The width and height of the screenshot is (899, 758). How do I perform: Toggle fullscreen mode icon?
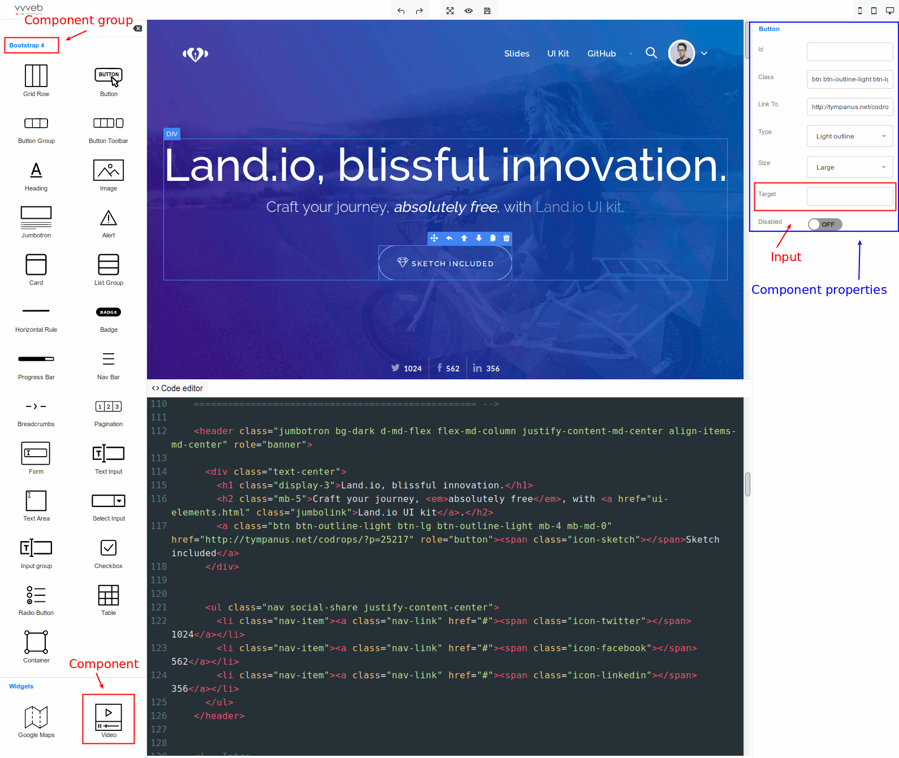450,11
